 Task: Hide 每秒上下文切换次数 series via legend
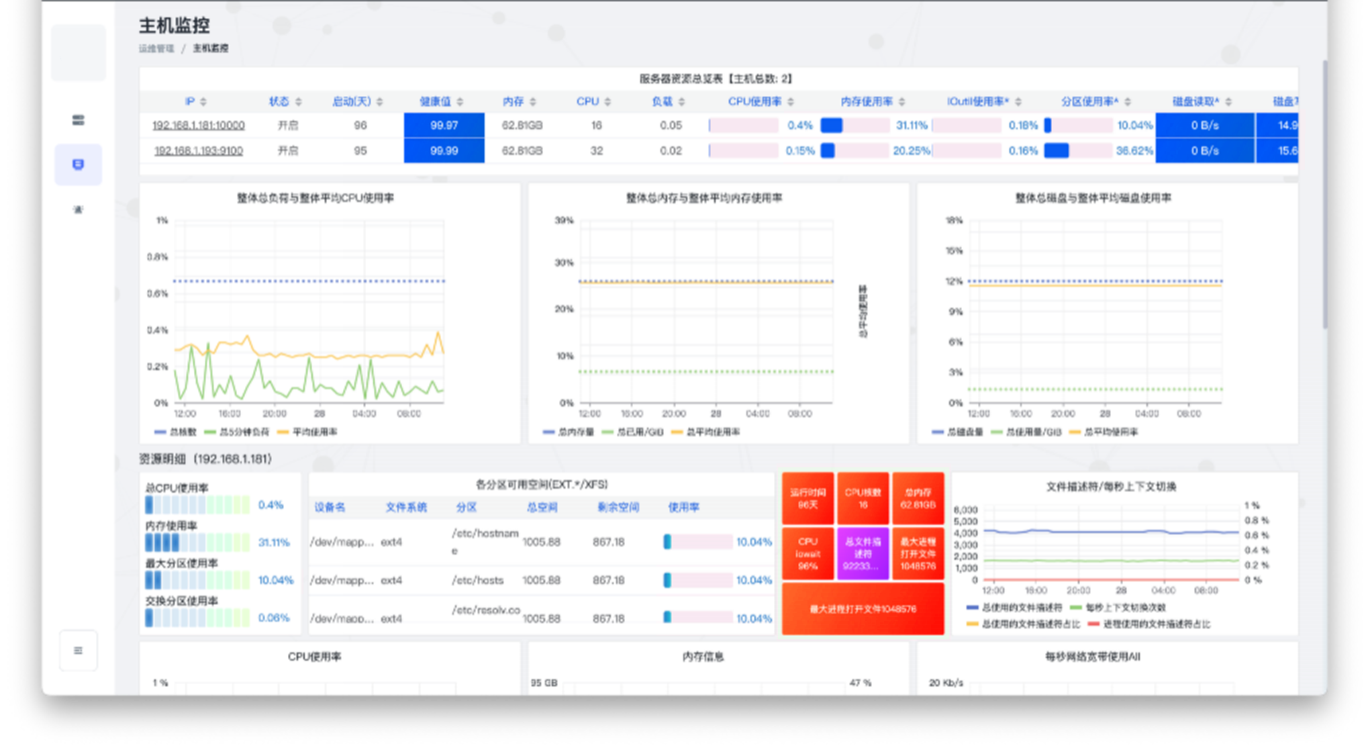tap(1118, 608)
